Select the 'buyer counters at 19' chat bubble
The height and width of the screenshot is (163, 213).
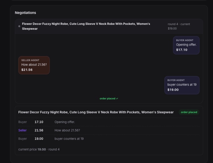[182, 85]
